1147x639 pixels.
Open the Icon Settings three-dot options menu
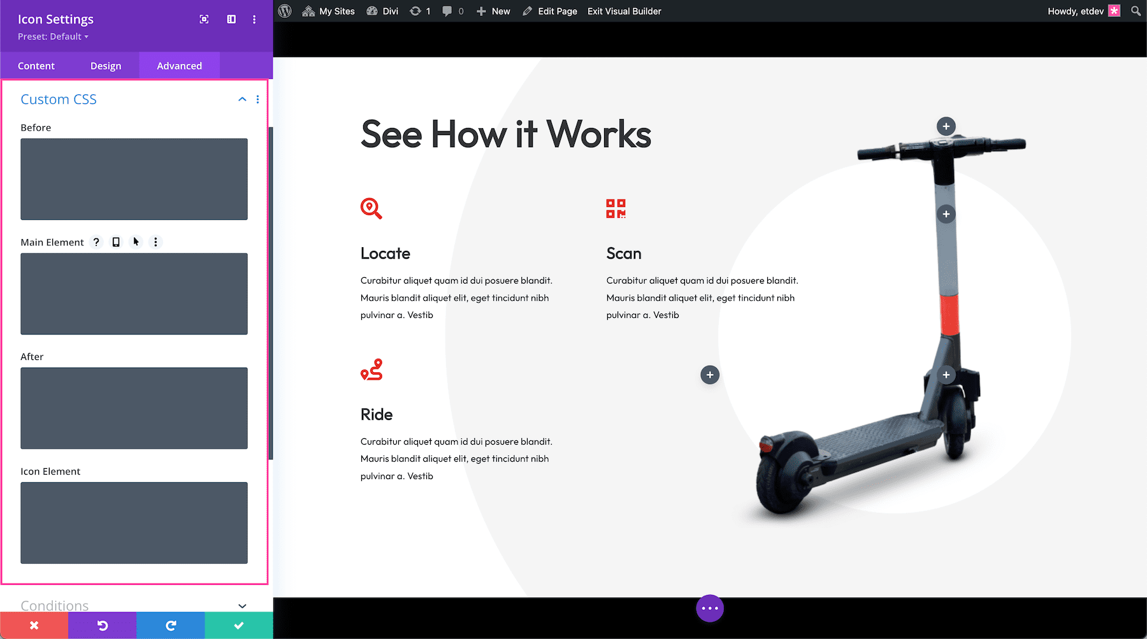pos(254,19)
